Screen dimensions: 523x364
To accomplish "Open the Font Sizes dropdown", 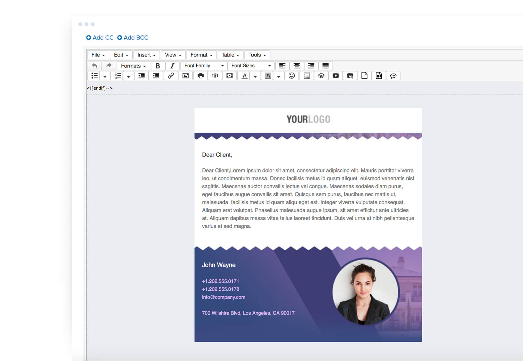I will tap(251, 65).
